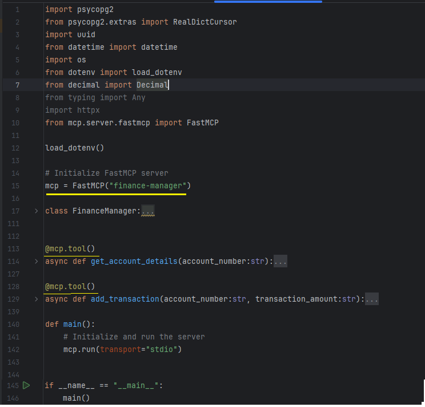Screen dimensions: 425x407
Task: Click 'def main():' definition
Action: point(70,324)
